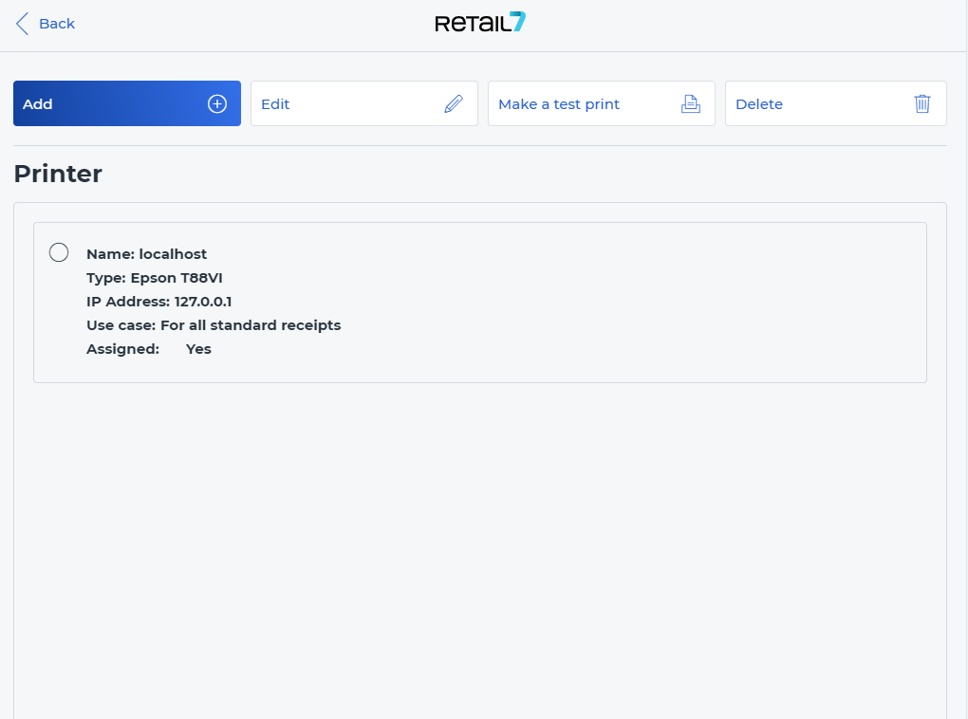Click the IP Address: 127.0.0.1 line
968x719 pixels.
click(x=159, y=302)
